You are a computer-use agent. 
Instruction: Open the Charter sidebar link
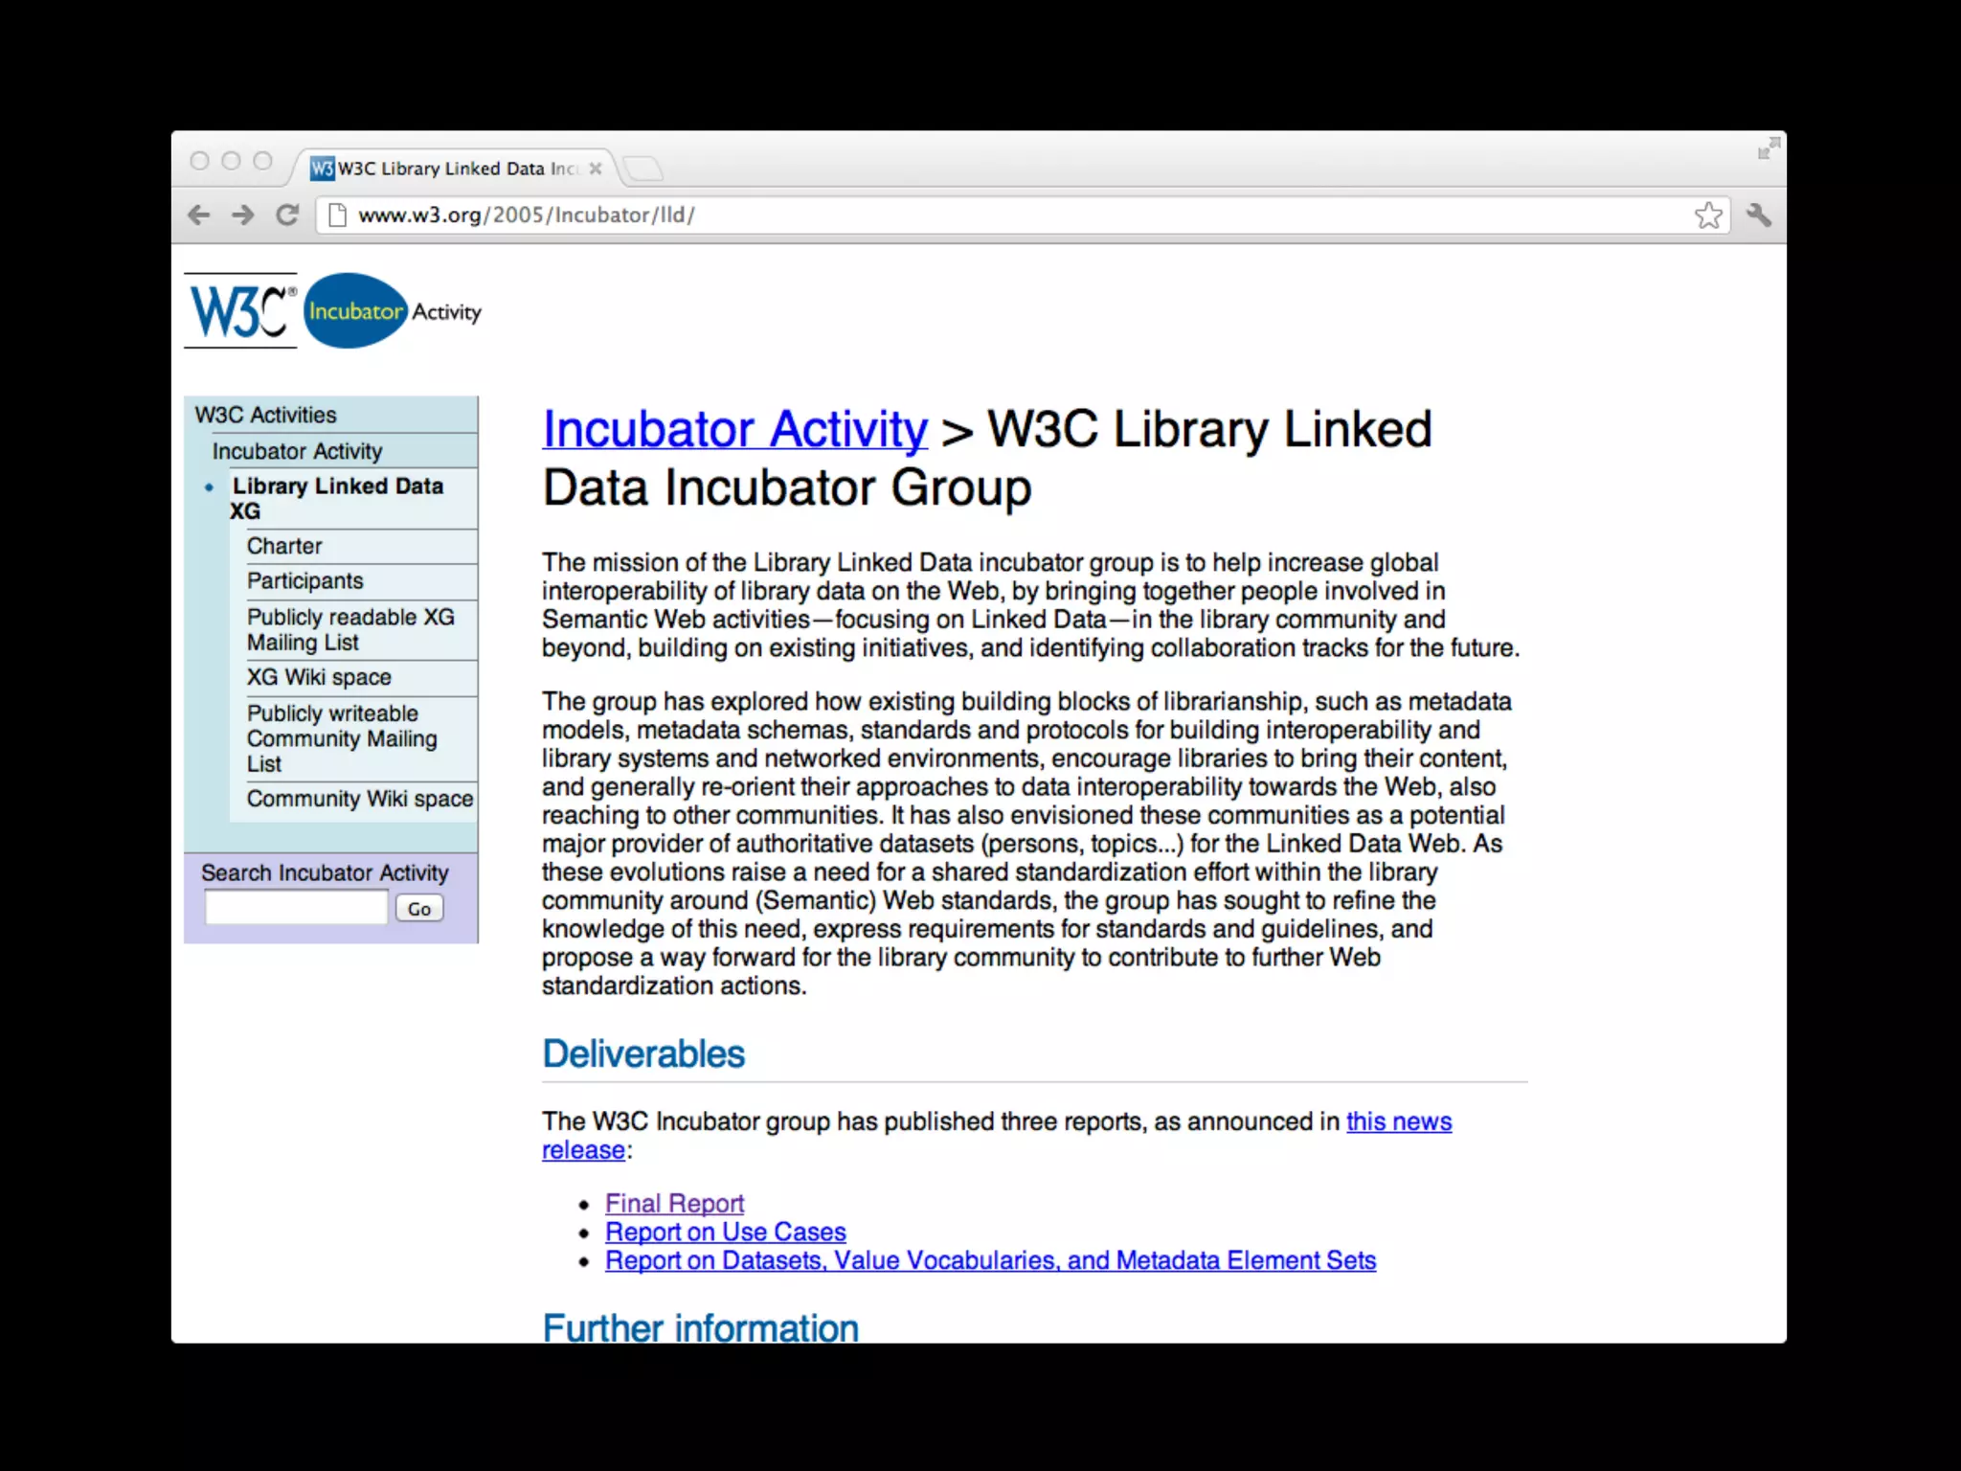[284, 546]
